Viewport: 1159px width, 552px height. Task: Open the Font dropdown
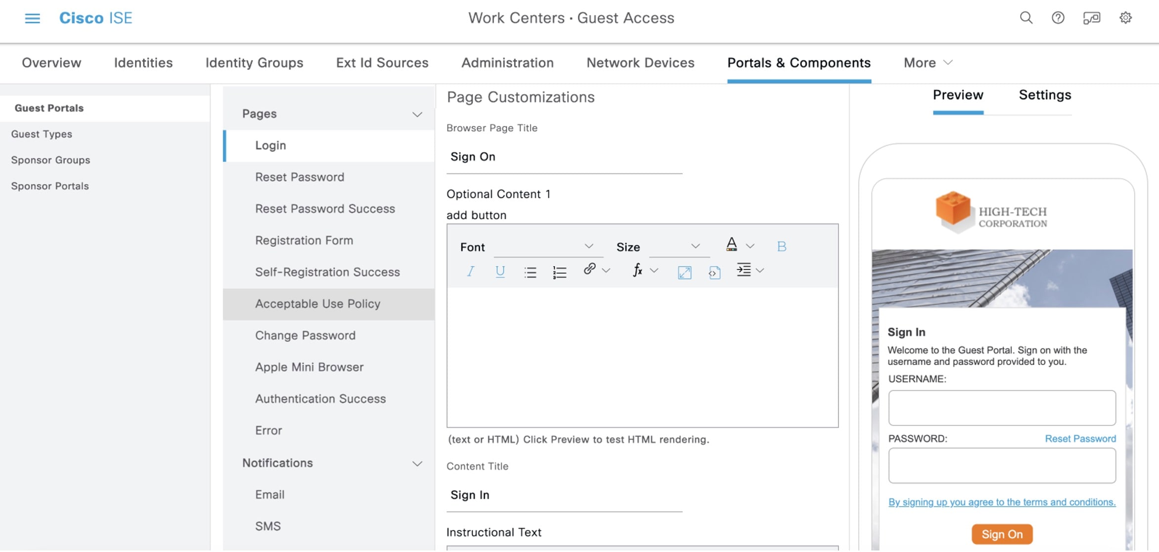point(548,246)
